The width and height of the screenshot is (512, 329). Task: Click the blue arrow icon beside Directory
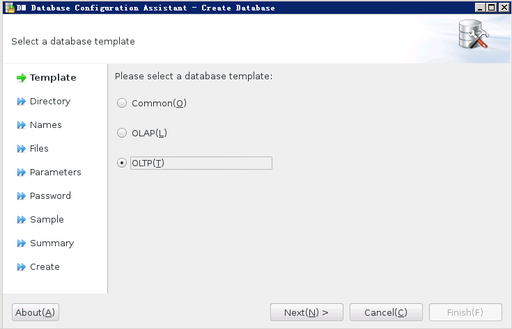[21, 102]
